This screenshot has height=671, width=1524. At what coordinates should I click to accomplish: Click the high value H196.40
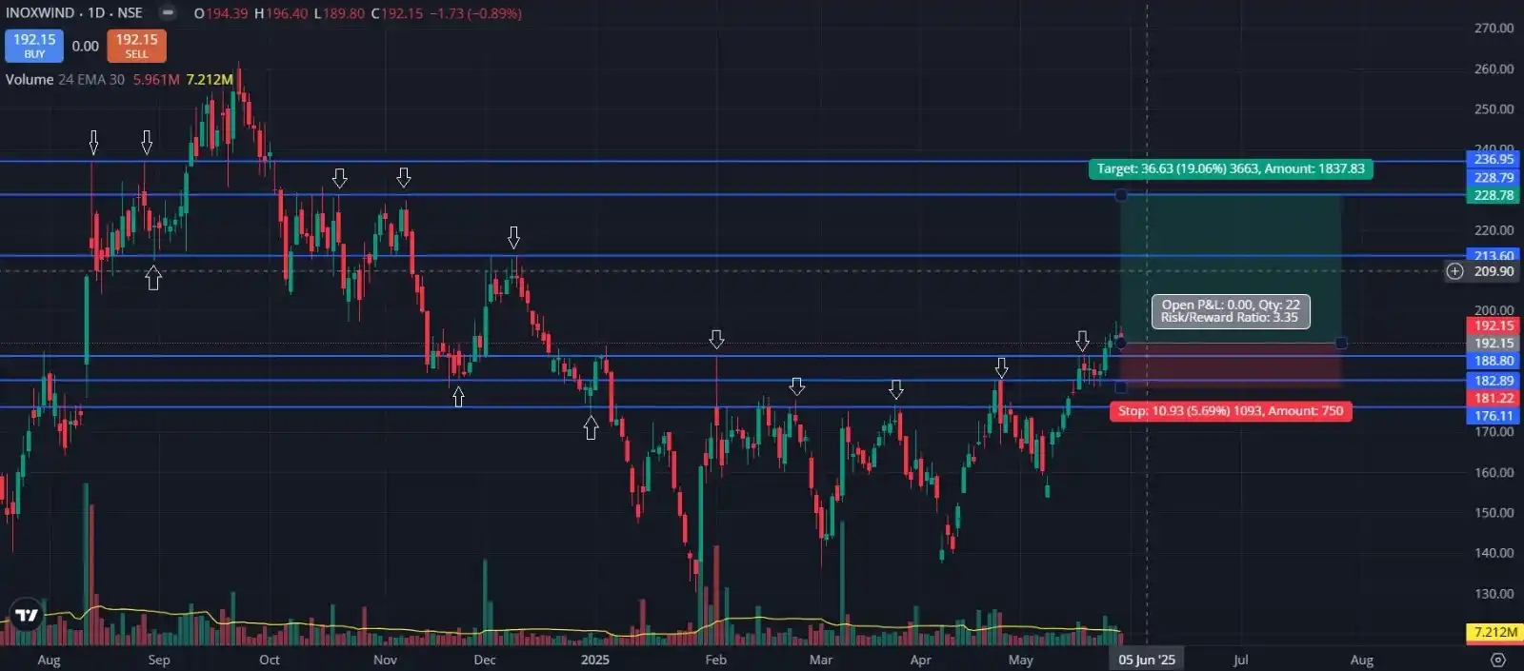click(x=281, y=13)
